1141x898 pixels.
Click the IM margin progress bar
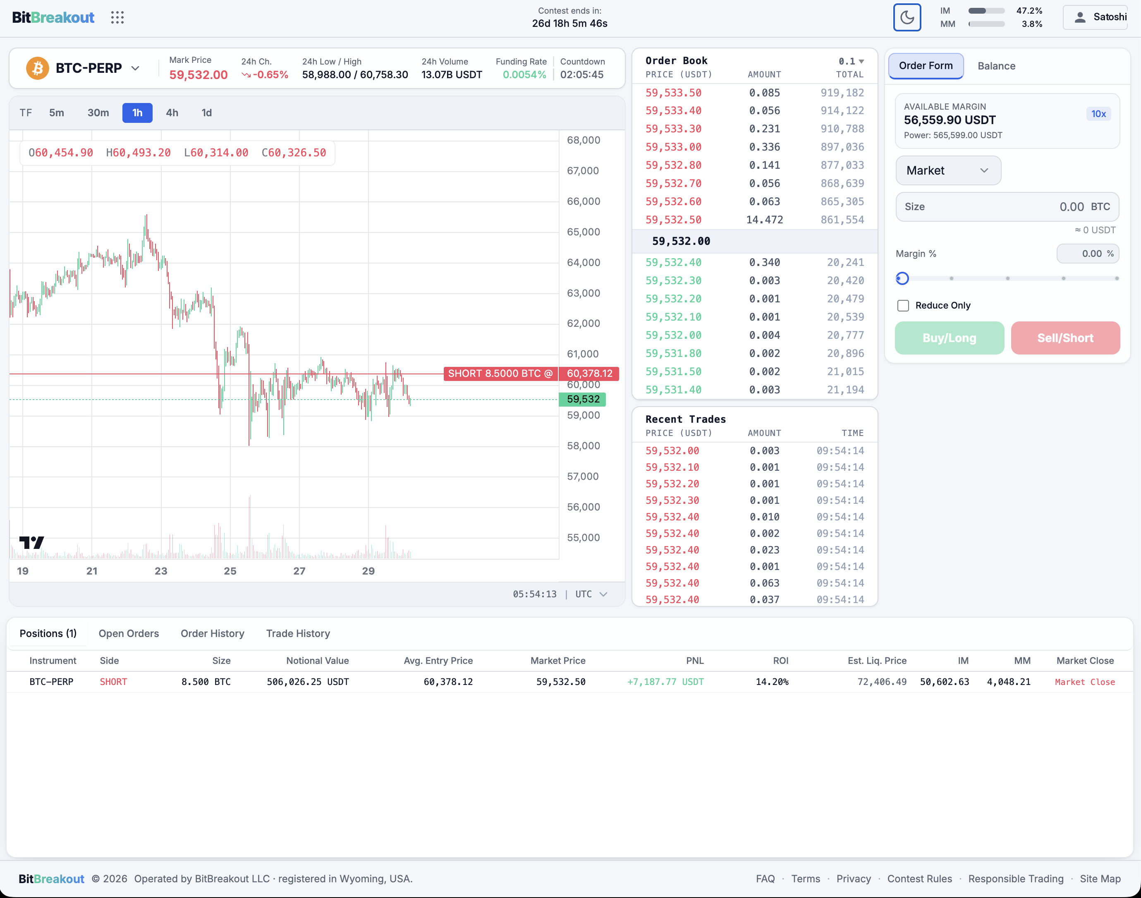click(986, 10)
